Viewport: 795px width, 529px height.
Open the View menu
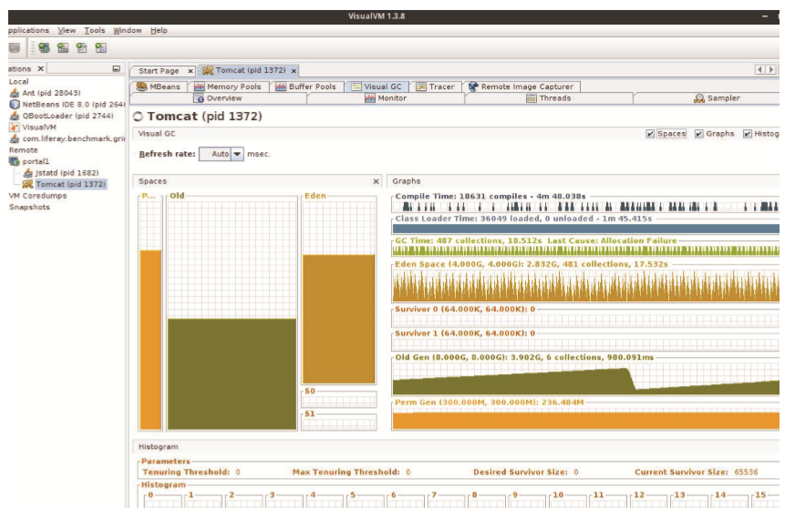pos(67,30)
